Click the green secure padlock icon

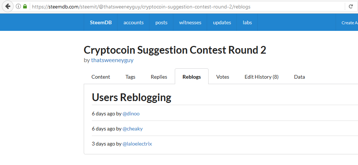[25, 6]
